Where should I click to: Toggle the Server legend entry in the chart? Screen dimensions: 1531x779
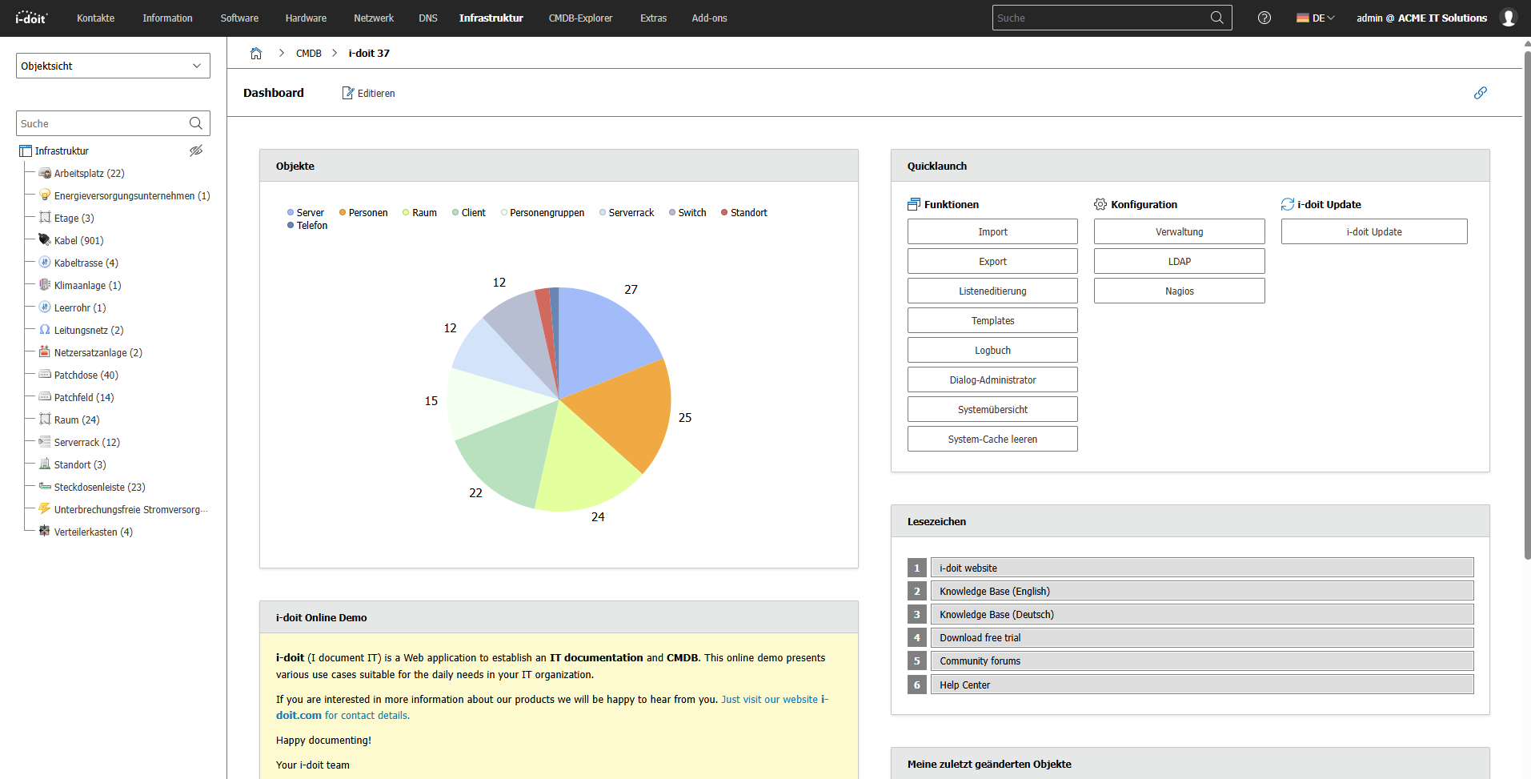tap(305, 213)
